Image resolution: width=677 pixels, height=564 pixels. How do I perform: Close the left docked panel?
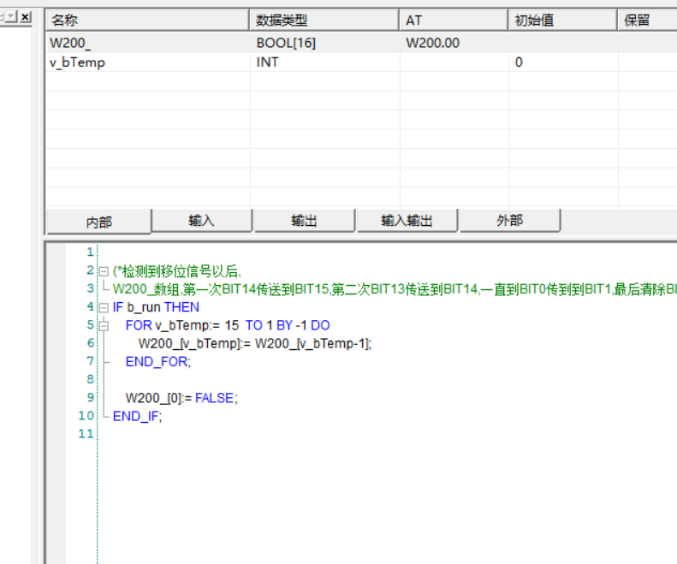pos(26,17)
